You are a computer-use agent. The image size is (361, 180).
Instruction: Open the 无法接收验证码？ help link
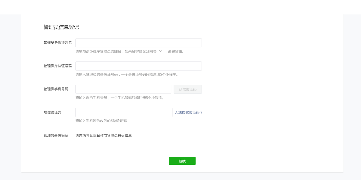pos(188,112)
